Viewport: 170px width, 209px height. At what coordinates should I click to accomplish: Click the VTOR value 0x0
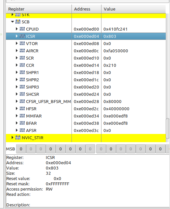[107, 43]
